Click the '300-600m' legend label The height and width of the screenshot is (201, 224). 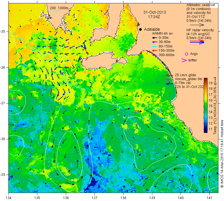pyautogui.click(x=167, y=55)
